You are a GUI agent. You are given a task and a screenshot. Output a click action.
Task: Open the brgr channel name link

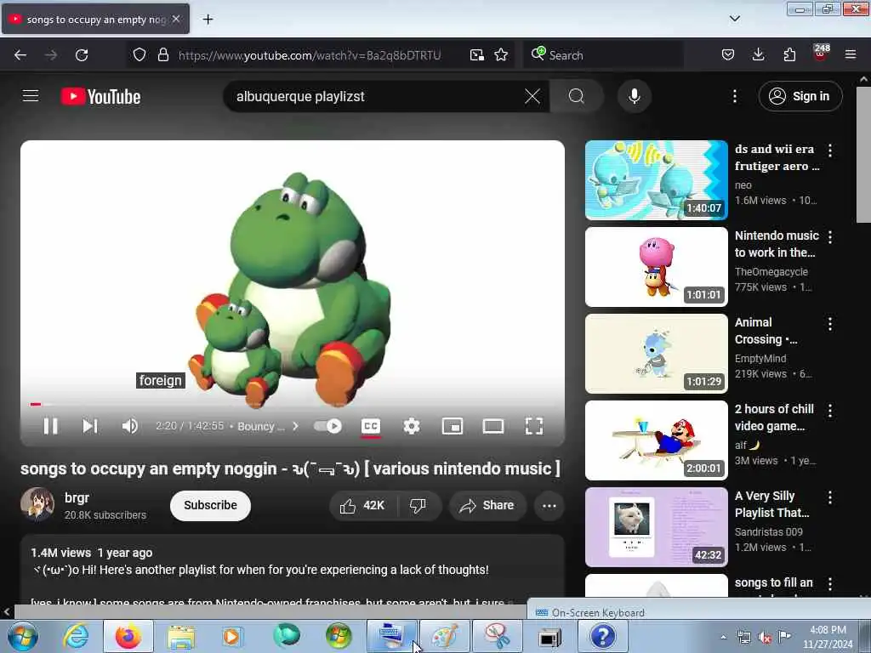(x=77, y=497)
